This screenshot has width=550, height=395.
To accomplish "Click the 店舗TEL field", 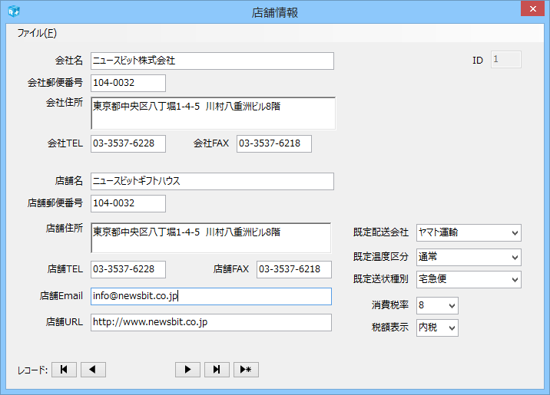I will [128, 269].
